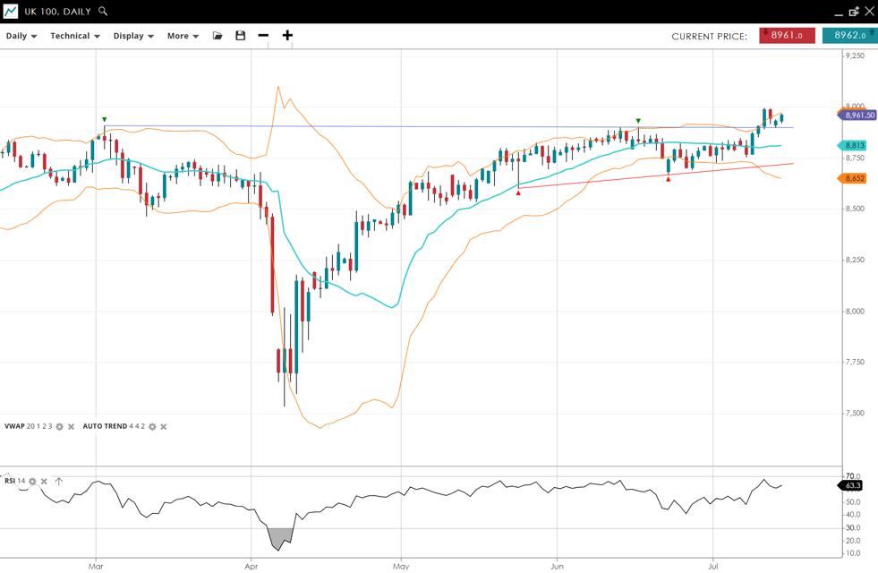The width and height of the screenshot is (878, 573).
Task: Remove the RSI indicator
Action: pyautogui.click(x=44, y=482)
